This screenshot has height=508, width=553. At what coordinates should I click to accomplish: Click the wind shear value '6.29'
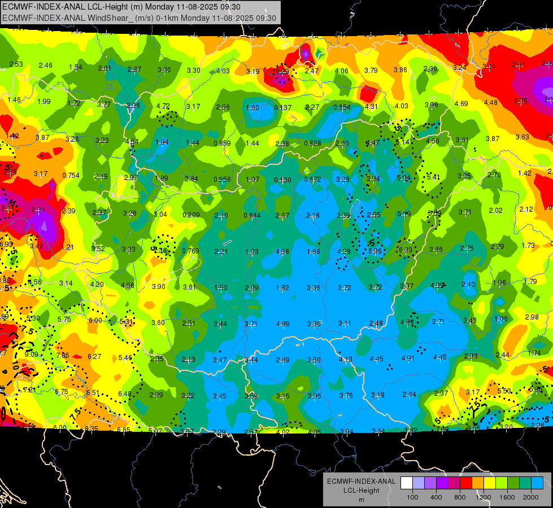coord(282,71)
